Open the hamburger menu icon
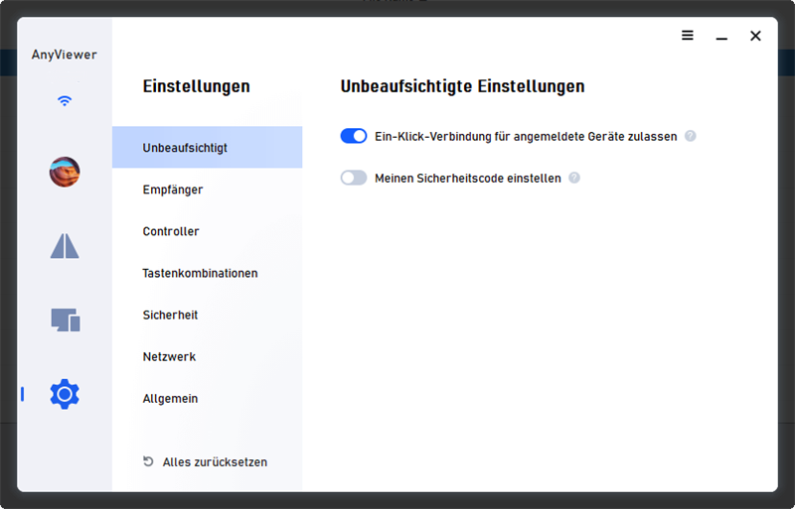The width and height of the screenshot is (795, 509). (688, 36)
